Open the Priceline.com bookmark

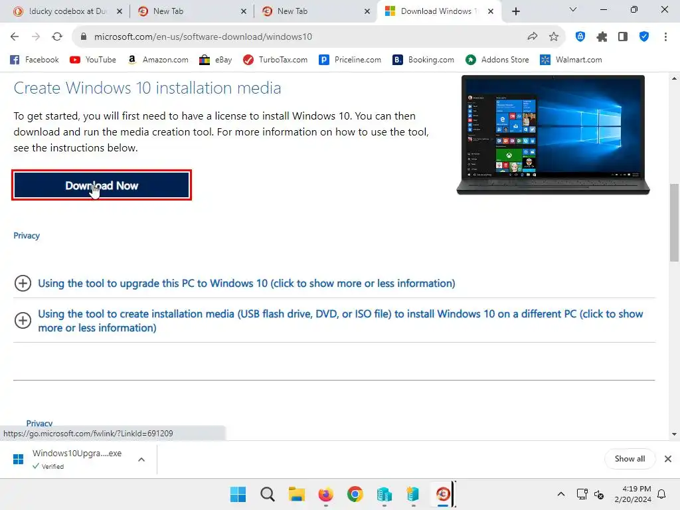pos(350,60)
